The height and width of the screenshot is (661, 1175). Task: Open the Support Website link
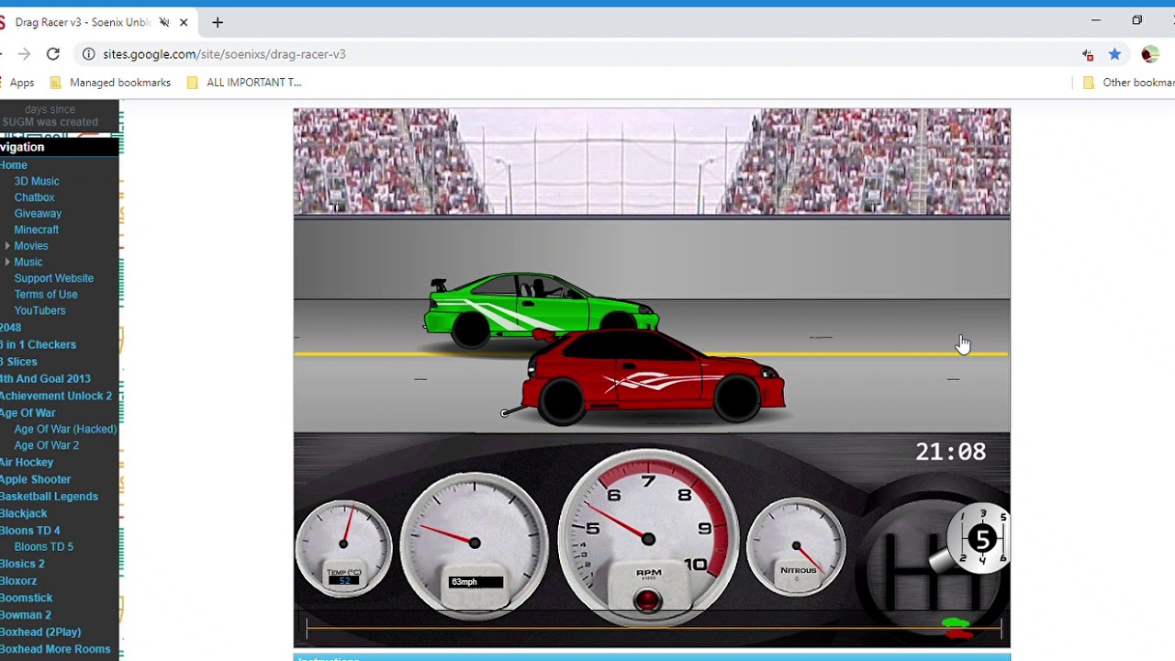click(x=53, y=278)
